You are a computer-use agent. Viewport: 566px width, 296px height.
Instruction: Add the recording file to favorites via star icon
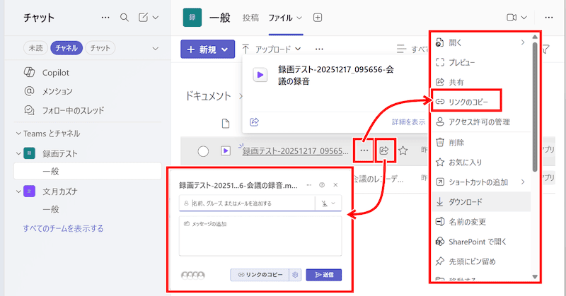(403, 150)
